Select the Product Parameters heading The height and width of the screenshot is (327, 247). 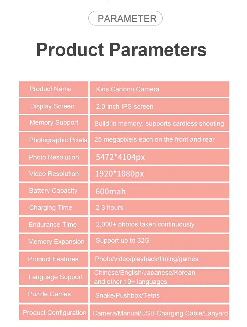(x=121, y=50)
